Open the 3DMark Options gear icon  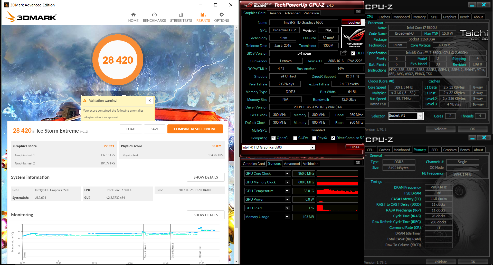tap(222, 15)
